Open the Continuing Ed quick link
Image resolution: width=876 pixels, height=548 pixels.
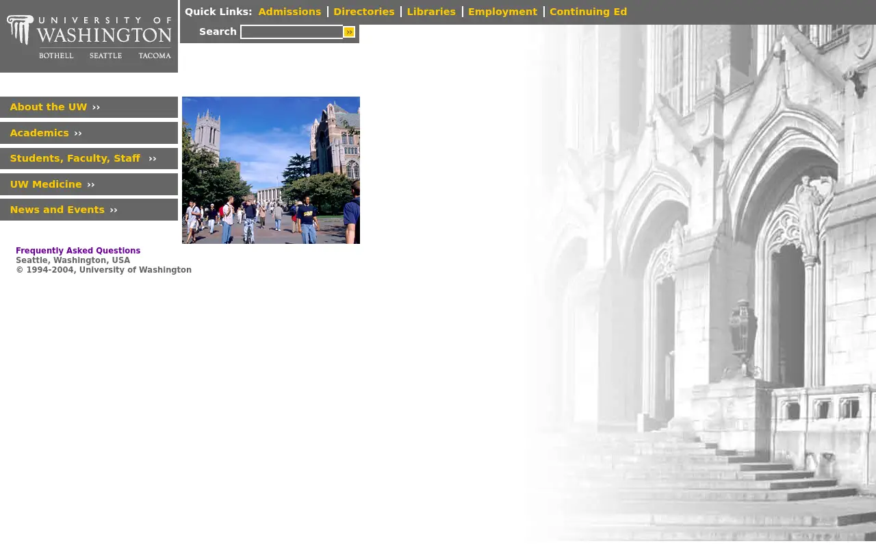point(588,12)
